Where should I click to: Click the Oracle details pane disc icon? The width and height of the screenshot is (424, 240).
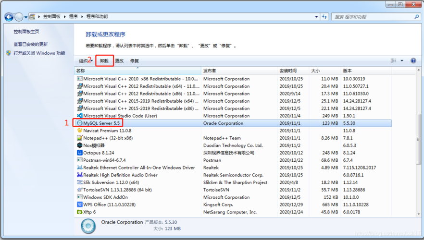point(88,226)
